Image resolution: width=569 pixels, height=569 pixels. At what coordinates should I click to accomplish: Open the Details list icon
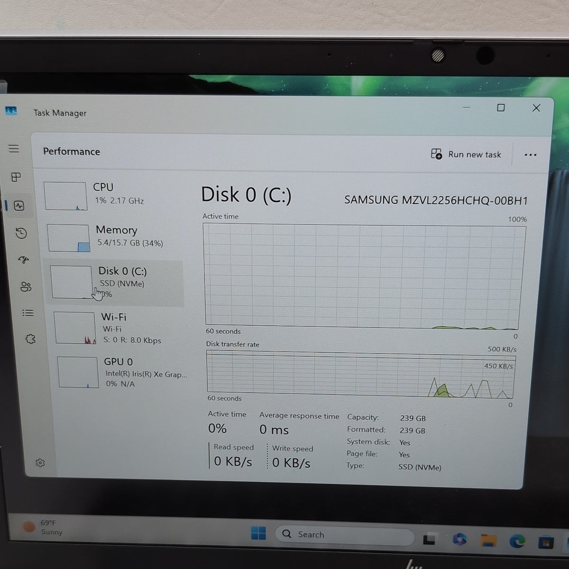[x=28, y=313]
